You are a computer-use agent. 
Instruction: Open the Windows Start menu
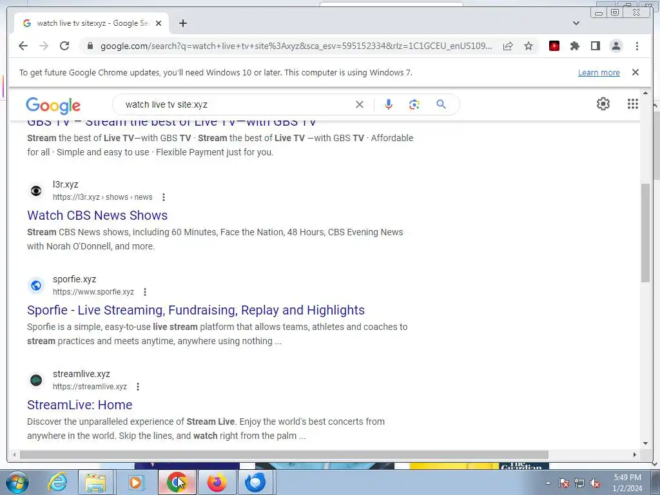tap(17, 482)
